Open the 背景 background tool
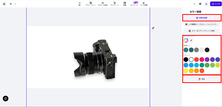Screen dimensions: 222x107 coord(125,4)
